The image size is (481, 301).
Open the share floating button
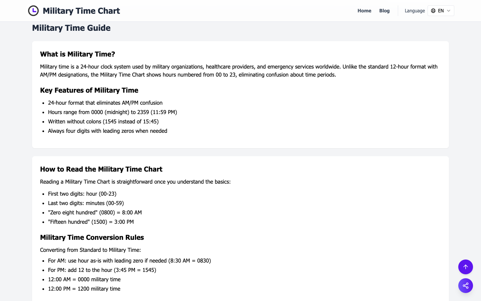point(465,286)
